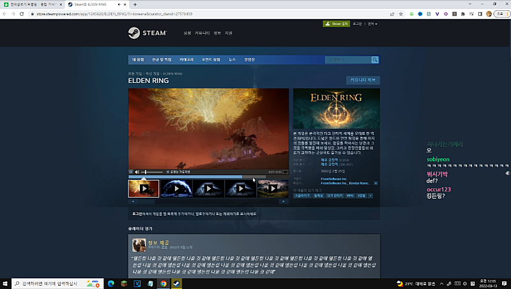Open Categories dropdown (카테고리)
Viewport: 511px width, 289px height.
click(187, 60)
